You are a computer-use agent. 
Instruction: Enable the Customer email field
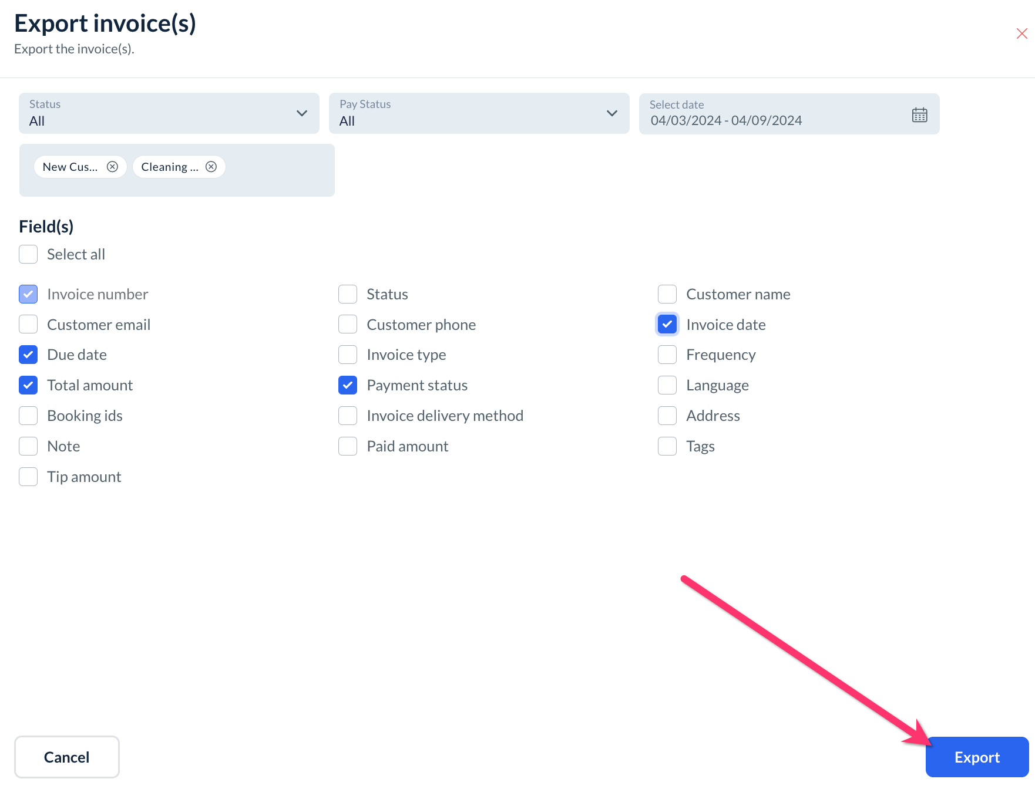(28, 324)
